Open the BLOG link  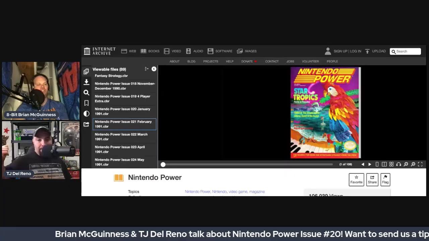coord(191,61)
